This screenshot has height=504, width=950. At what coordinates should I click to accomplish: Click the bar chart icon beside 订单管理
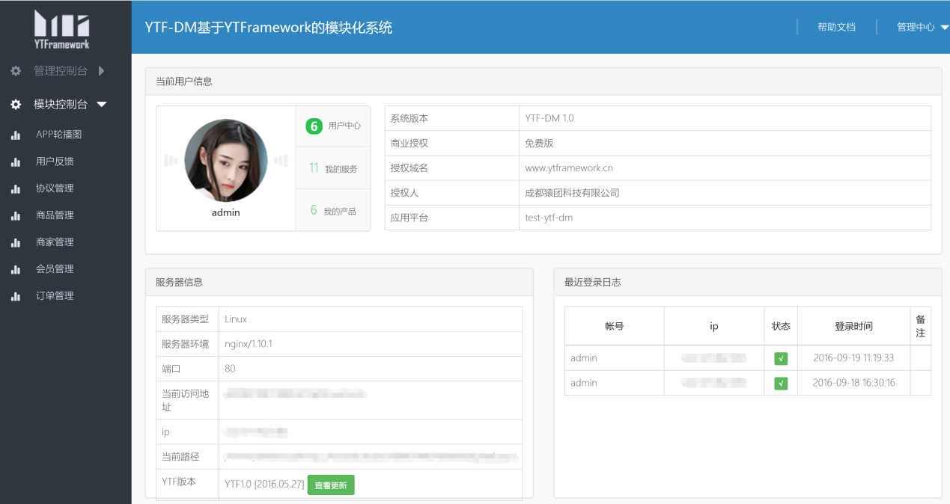[x=16, y=297]
